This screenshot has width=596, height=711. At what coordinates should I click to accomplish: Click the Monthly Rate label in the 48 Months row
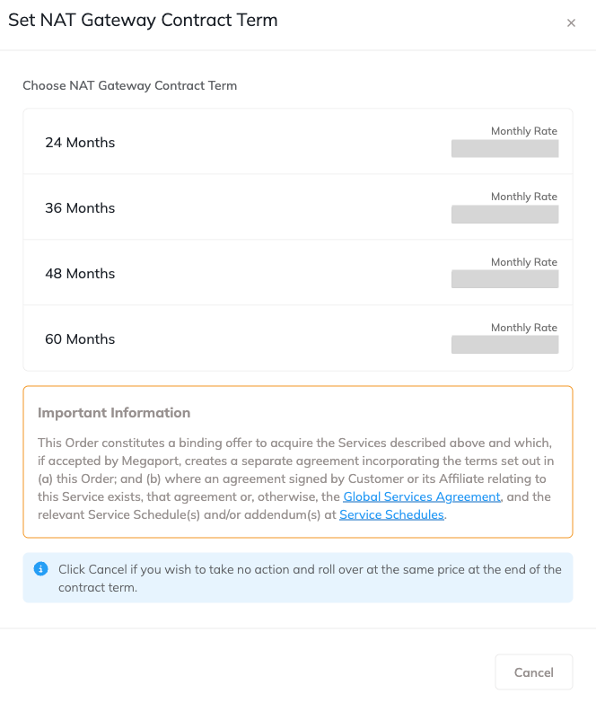point(523,262)
